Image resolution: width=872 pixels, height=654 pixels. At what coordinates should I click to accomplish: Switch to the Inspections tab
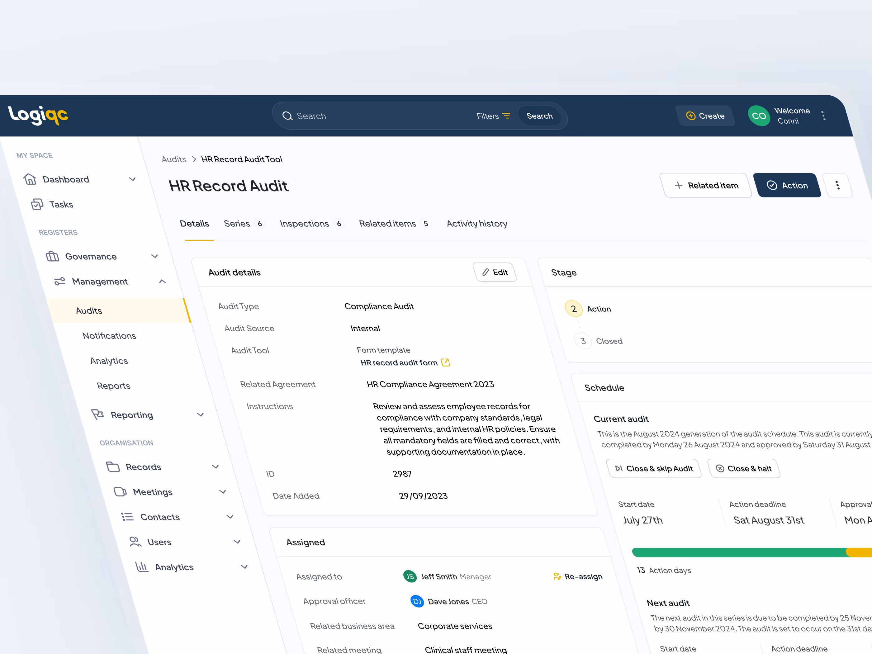(x=304, y=224)
